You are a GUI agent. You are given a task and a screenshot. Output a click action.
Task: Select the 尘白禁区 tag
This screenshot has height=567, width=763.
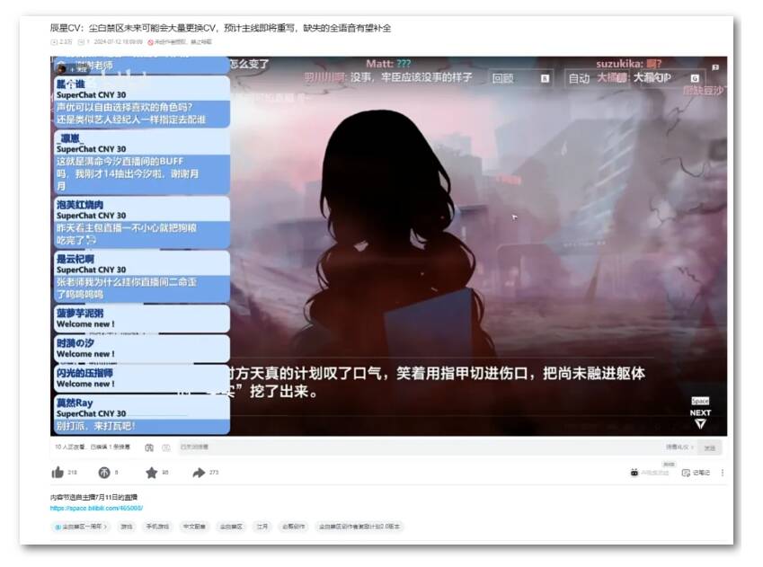coord(231,527)
